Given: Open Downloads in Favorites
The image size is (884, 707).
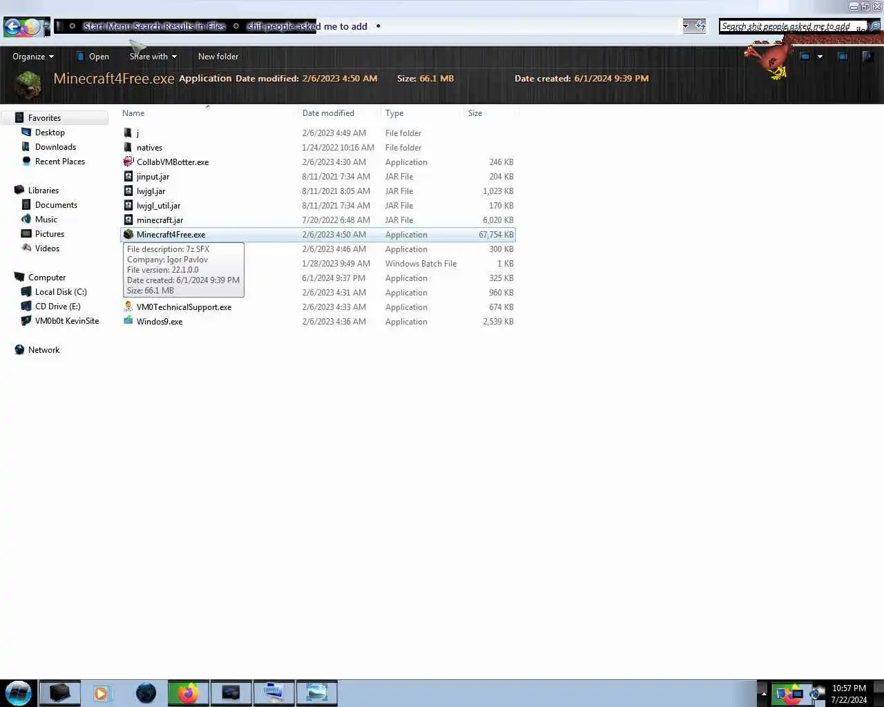Looking at the screenshot, I should click(55, 147).
